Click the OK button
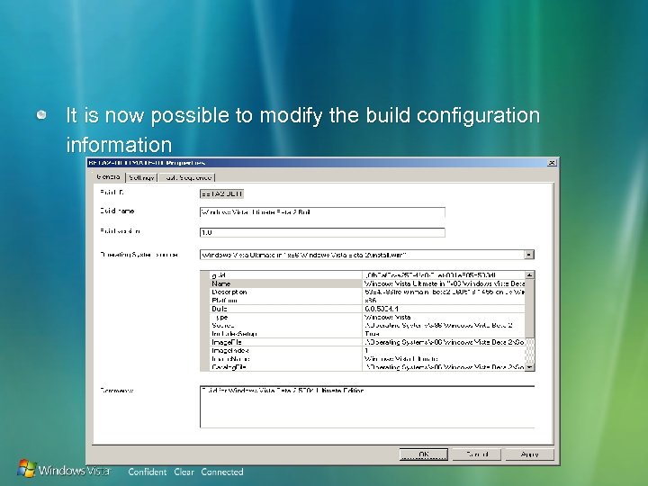The image size is (648, 486). pyautogui.click(x=424, y=454)
